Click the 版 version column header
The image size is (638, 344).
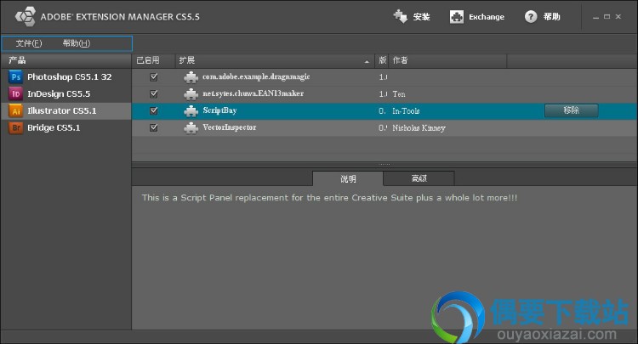382,60
